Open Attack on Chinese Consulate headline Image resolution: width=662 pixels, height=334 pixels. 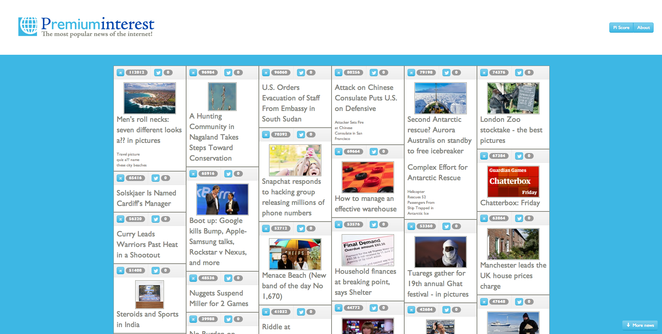click(x=366, y=98)
